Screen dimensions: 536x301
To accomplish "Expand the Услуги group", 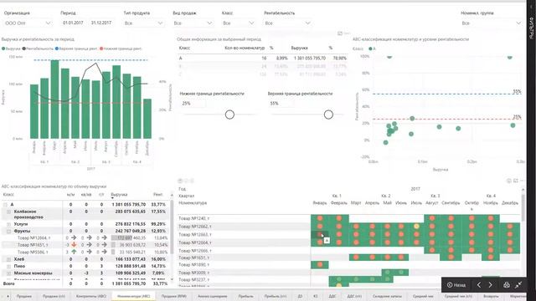I will click(x=9, y=224).
